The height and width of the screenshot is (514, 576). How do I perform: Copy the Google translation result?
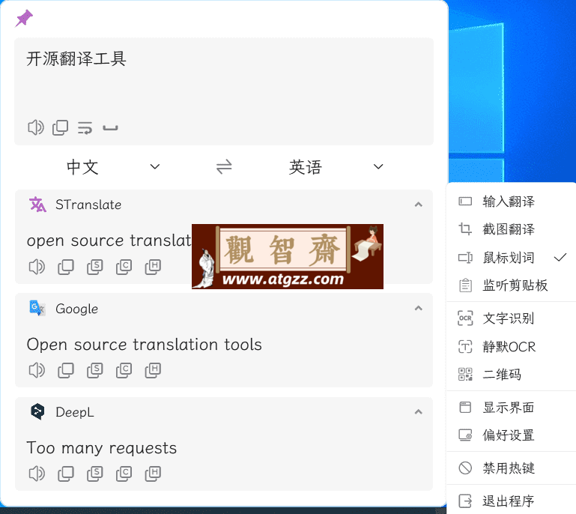66,370
